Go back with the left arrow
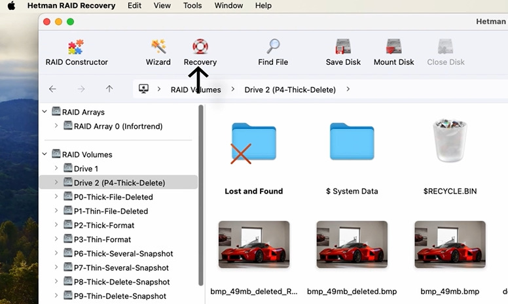The image size is (508, 304). pyautogui.click(x=52, y=89)
